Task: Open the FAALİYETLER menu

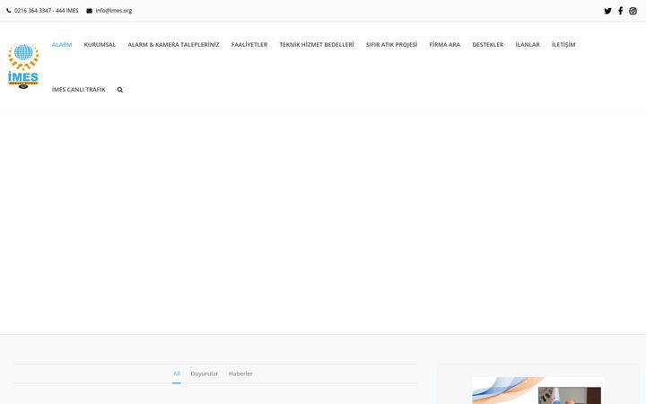Action: [x=249, y=45]
